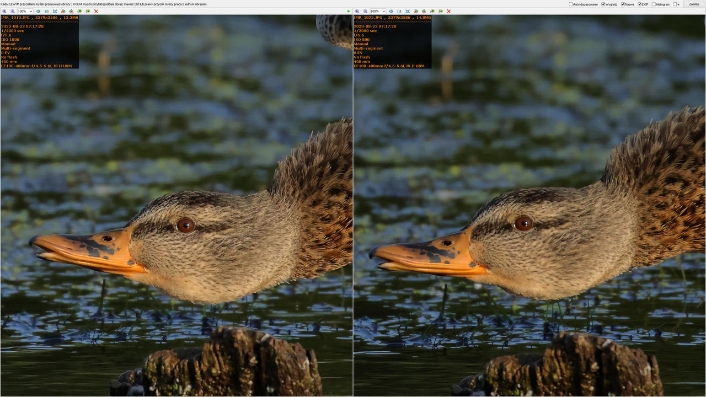Fit the right image to the panel
706x397 pixels.
407,11
